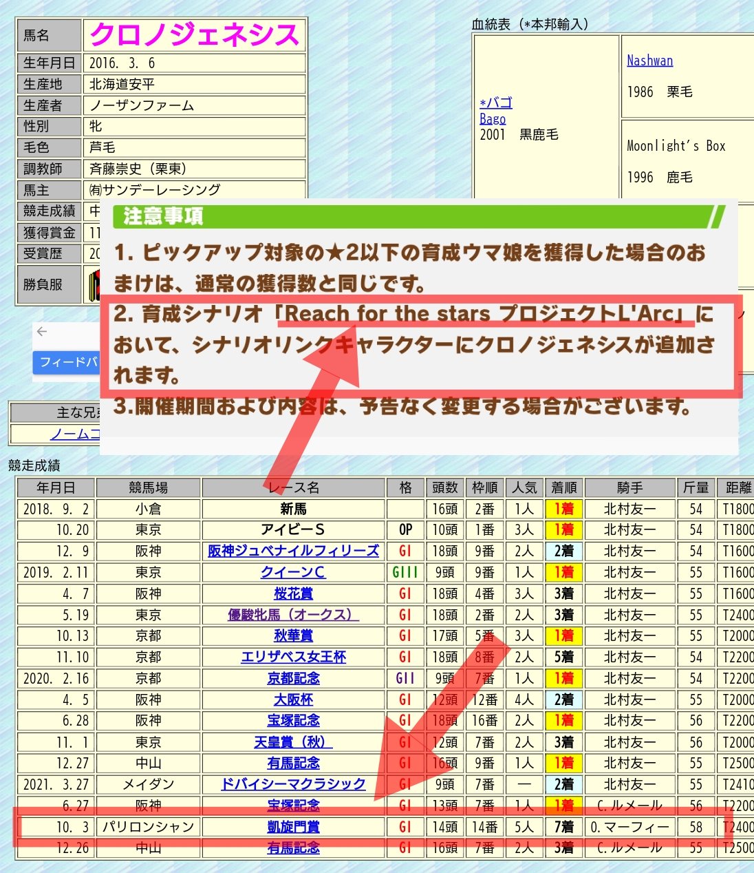
Task: Click the trainer value 斉藤崇史（栗東）
Action: [x=138, y=169]
